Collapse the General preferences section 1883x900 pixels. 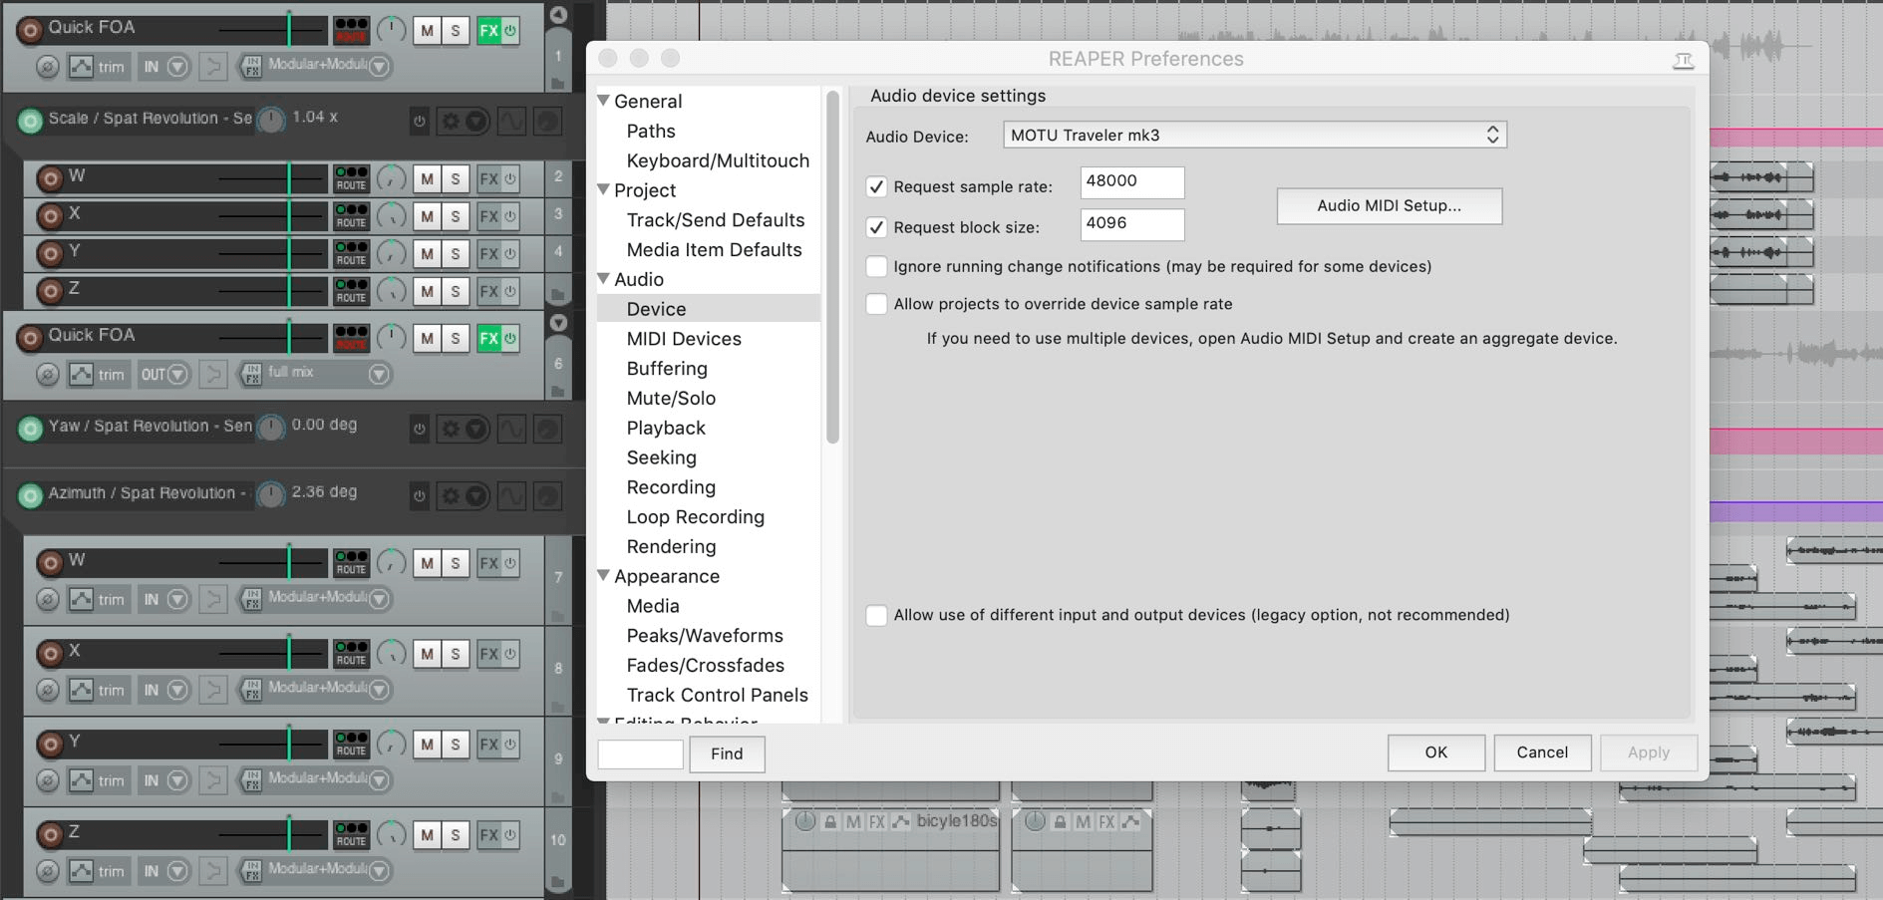603,101
